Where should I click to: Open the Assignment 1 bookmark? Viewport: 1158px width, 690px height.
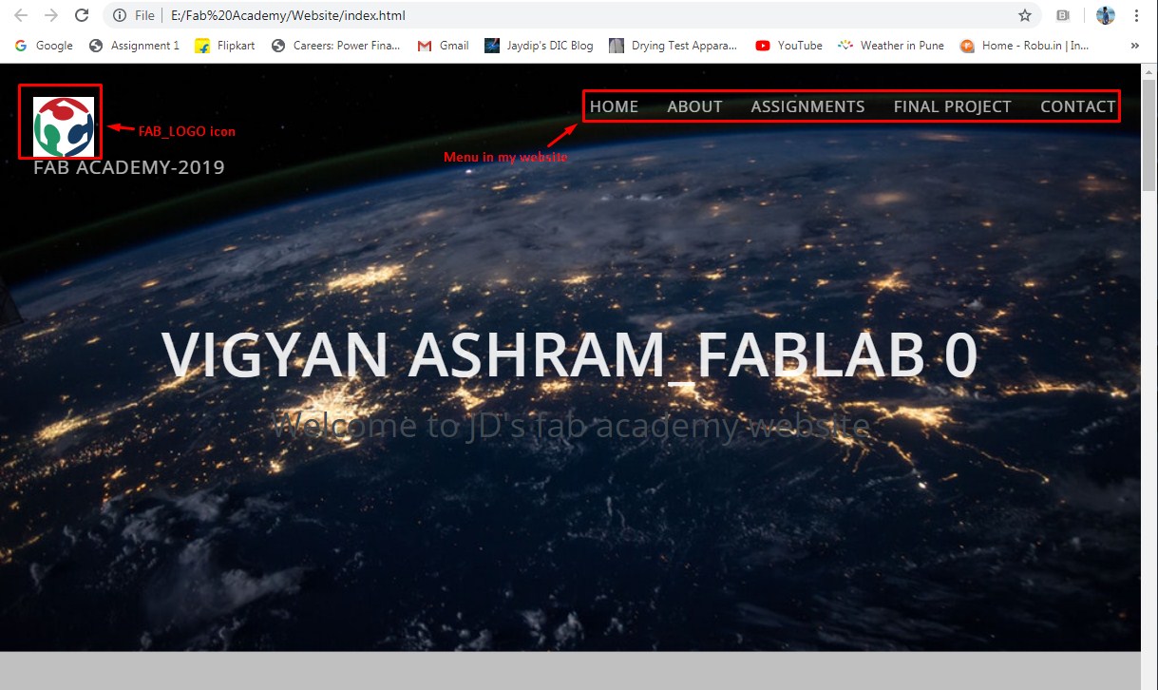134,45
